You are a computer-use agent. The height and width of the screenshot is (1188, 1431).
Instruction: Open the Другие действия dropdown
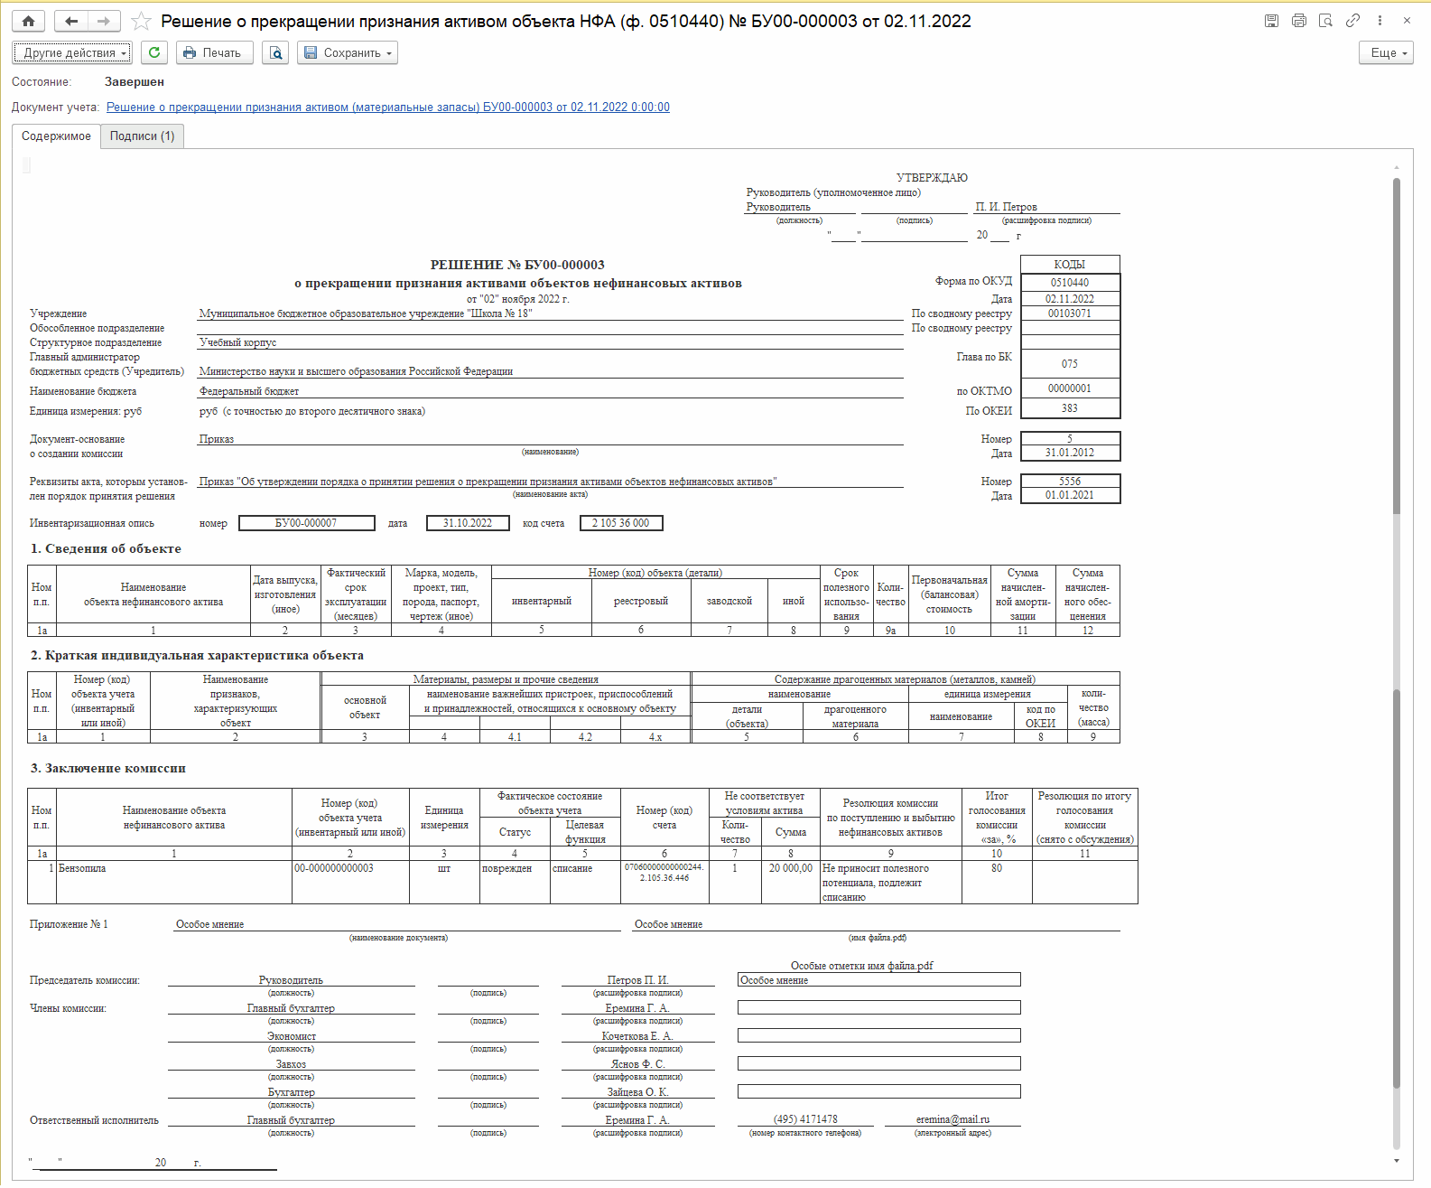(x=72, y=52)
